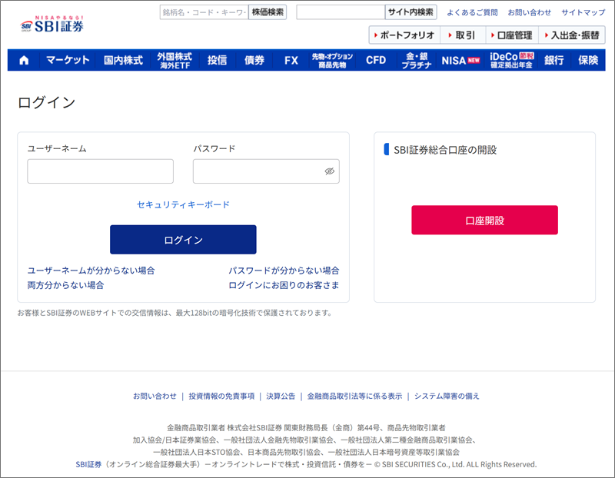Open the 銀行 menu
615x478 pixels.
553,60
